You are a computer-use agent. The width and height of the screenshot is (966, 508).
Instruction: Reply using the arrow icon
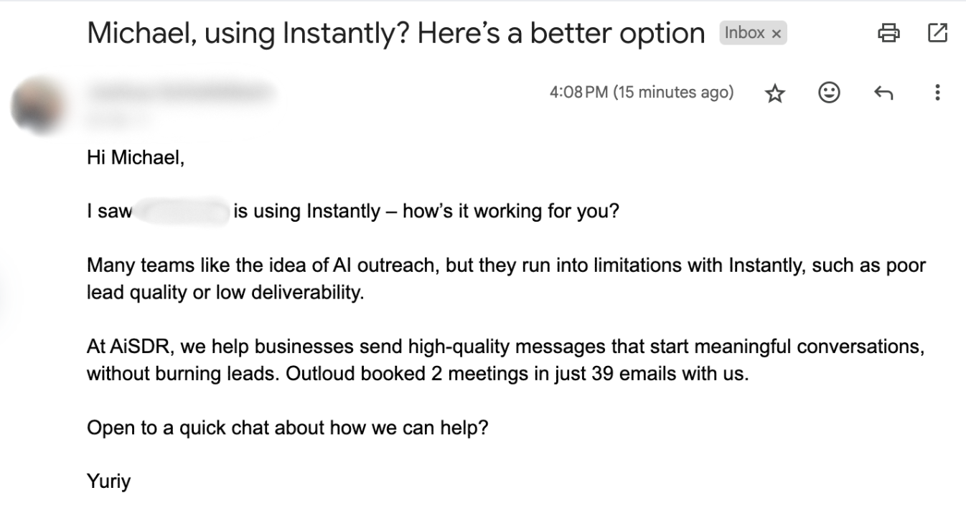883,93
